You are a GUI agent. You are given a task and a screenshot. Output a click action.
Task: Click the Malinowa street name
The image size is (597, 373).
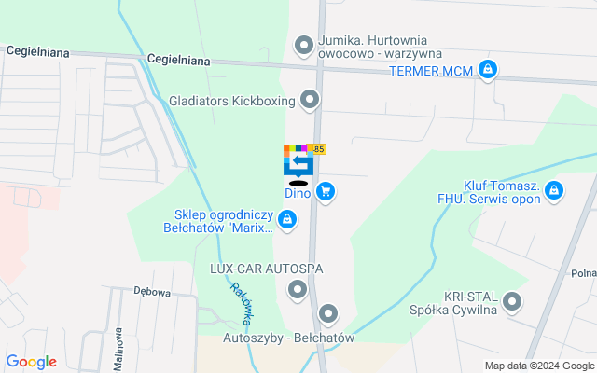(x=118, y=350)
